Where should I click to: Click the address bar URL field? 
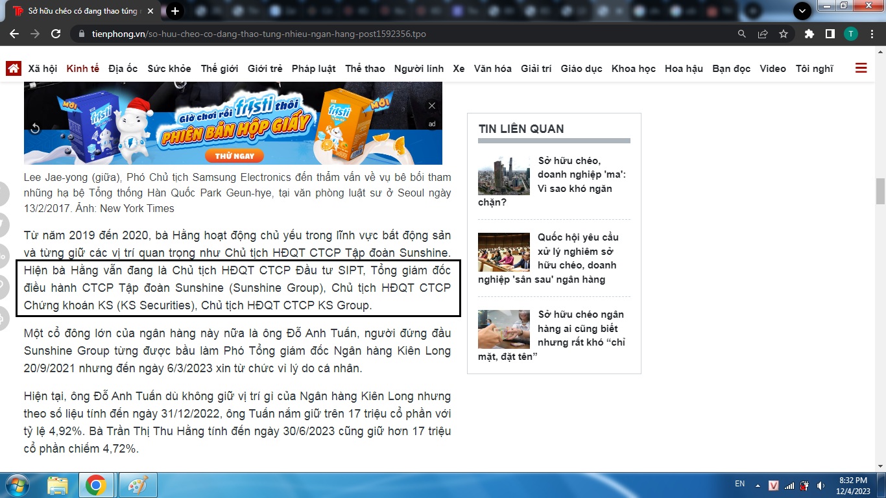click(402, 34)
